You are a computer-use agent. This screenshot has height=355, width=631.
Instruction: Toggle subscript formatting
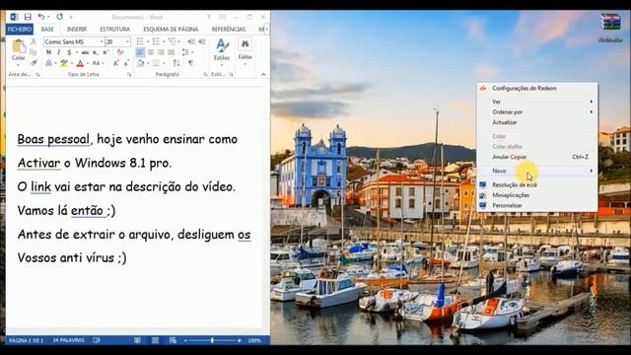(x=95, y=52)
